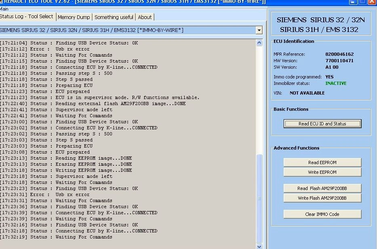Click Write Flash AM29F200BB button
The width and height of the screenshot is (377, 249).
pos(322,198)
